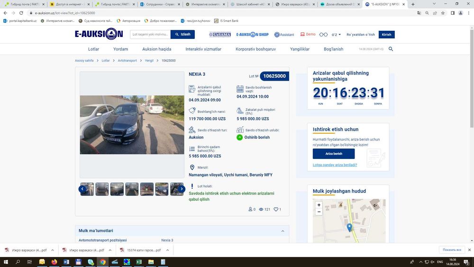Collapse the Mulk ma'lumotlari section

(x=283, y=231)
